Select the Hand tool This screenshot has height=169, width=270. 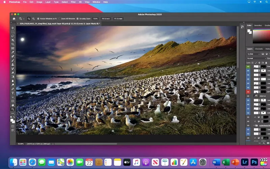point(13,105)
